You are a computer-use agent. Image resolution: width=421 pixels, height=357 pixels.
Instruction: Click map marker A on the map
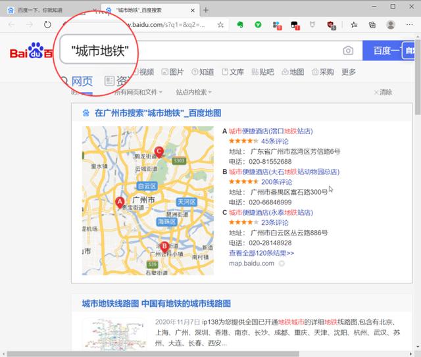(x=120, y=202)
